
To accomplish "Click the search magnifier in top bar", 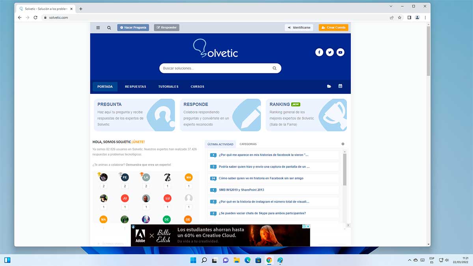I will pyautogui.click(x=109, y=28).
